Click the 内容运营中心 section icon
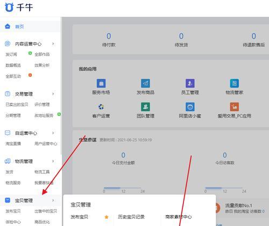The height and width of the screenshot is (226, 269). pyautogui.click(x=8, y=43)
